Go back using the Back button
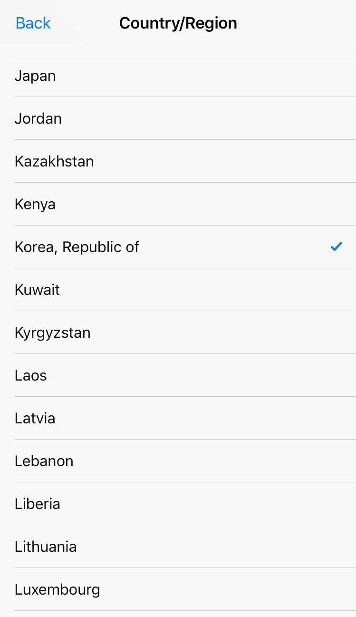Screen dimensions: 356x617 click(x=33, y=23)
